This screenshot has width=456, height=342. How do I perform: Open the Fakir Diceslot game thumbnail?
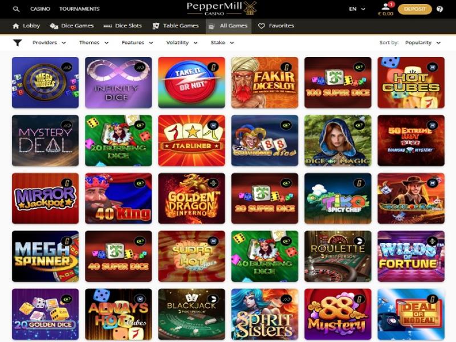264,83
